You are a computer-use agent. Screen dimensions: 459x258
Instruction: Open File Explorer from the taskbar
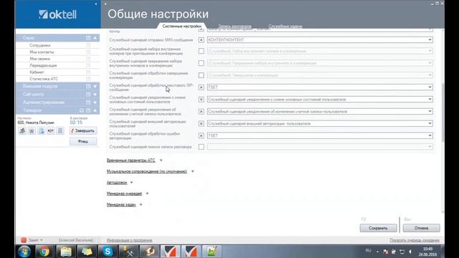click(x=66, y=252)
